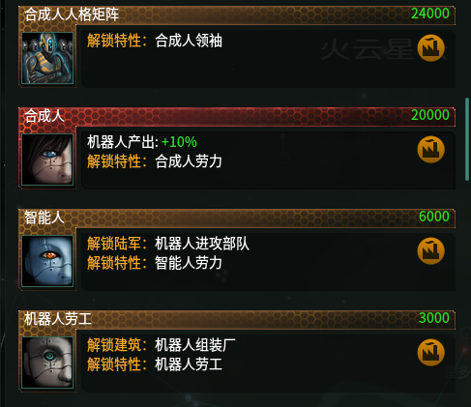Click the teal vertical scrollbar handle
This screenshot has height=407, width=471.
click(x=467, y=139)
